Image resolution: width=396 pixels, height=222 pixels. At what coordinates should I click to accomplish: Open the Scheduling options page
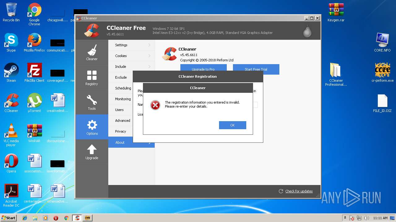(121, 88)
